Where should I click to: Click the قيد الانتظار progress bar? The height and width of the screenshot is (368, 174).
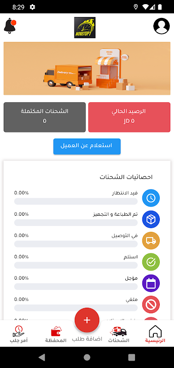pos(76,201)
